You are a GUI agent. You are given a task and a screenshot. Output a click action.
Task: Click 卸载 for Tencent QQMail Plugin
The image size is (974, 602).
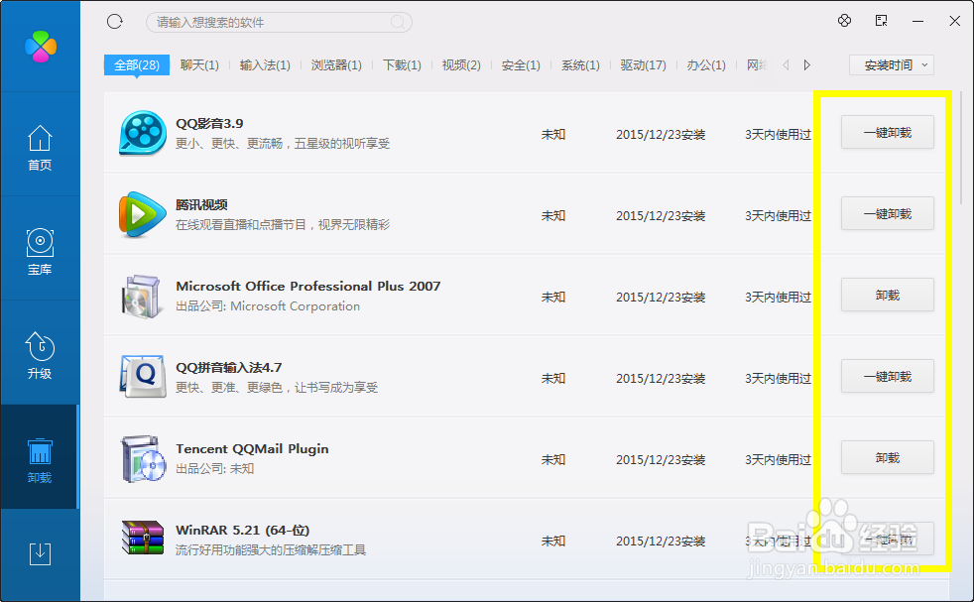pyautogui.click(x=888, y=458)
